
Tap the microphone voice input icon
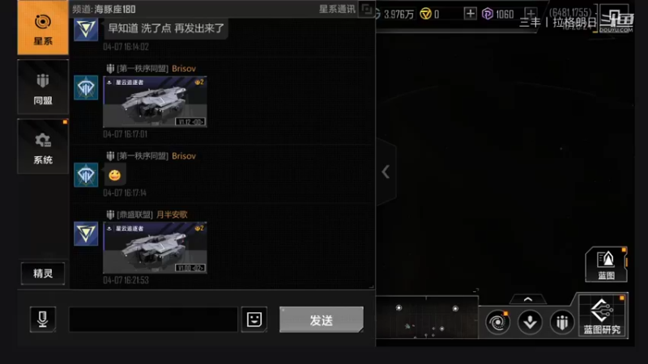[x=43, y=319]
